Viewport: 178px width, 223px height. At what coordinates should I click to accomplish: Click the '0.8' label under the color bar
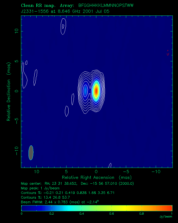click(x=142, y=214)
